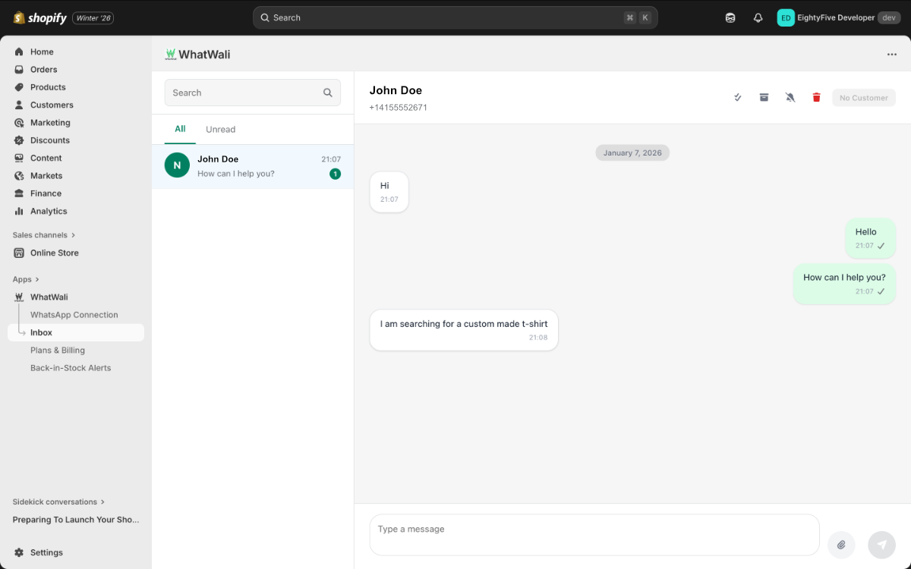Mark conversation as read with double-check icon
The height and width of the screenshot is (569, 911).
click(x=737, y=98)
